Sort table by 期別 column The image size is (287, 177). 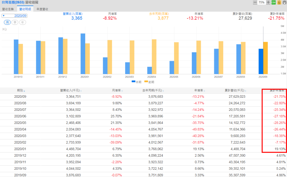pyautogui.click(x=21, y=91)
